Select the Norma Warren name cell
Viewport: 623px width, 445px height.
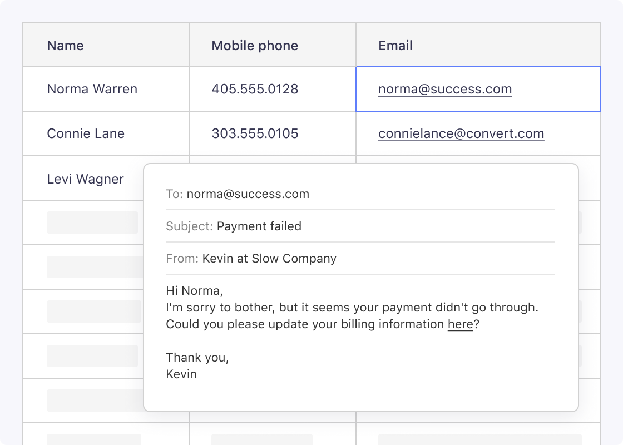click(x=92, y=89)
